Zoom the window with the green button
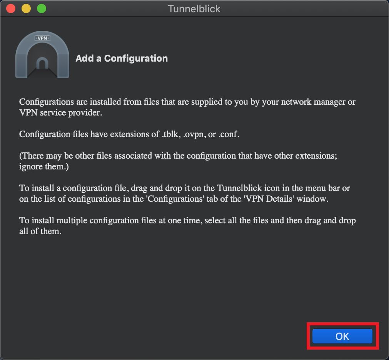Image resolution: width=389 pixels, height=360 pixels. tap(42, 8)
